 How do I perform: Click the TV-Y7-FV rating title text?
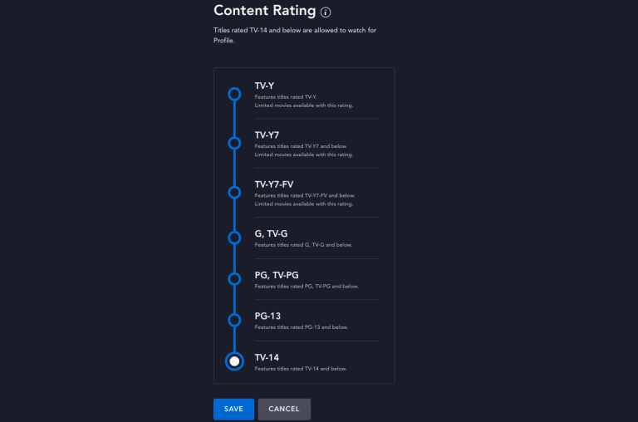pos(274,184)
